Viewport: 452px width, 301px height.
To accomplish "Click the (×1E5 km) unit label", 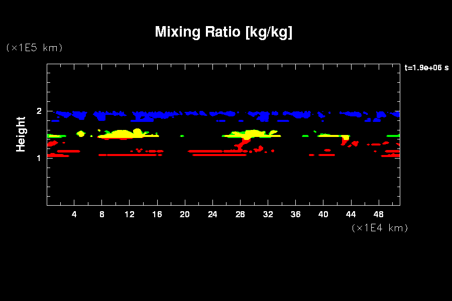I will tap(34, 48).
